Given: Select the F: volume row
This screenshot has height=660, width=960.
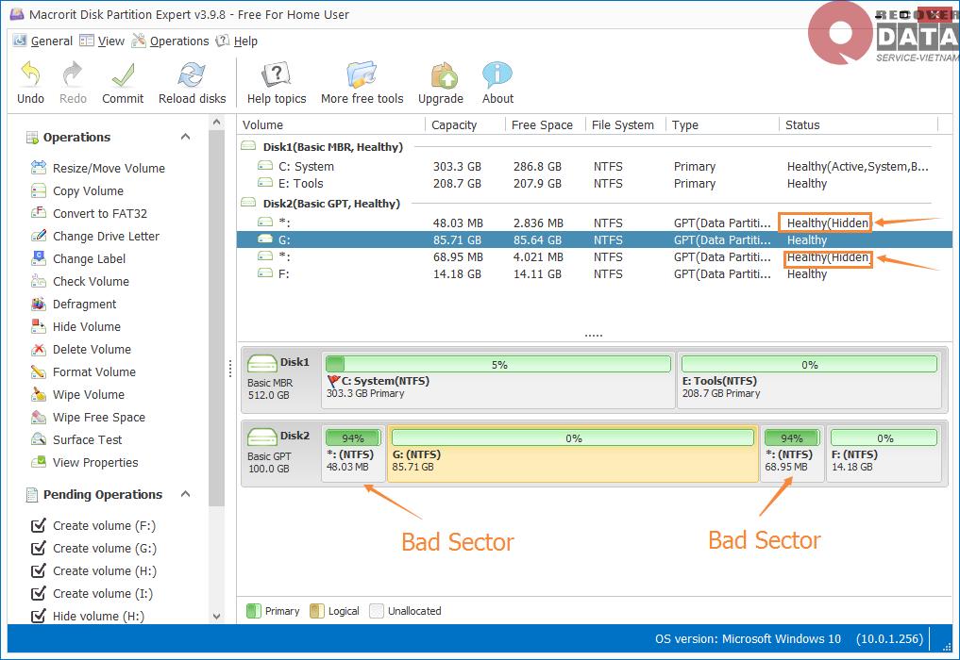Looking at the screenshot, I should click(594, 274).
